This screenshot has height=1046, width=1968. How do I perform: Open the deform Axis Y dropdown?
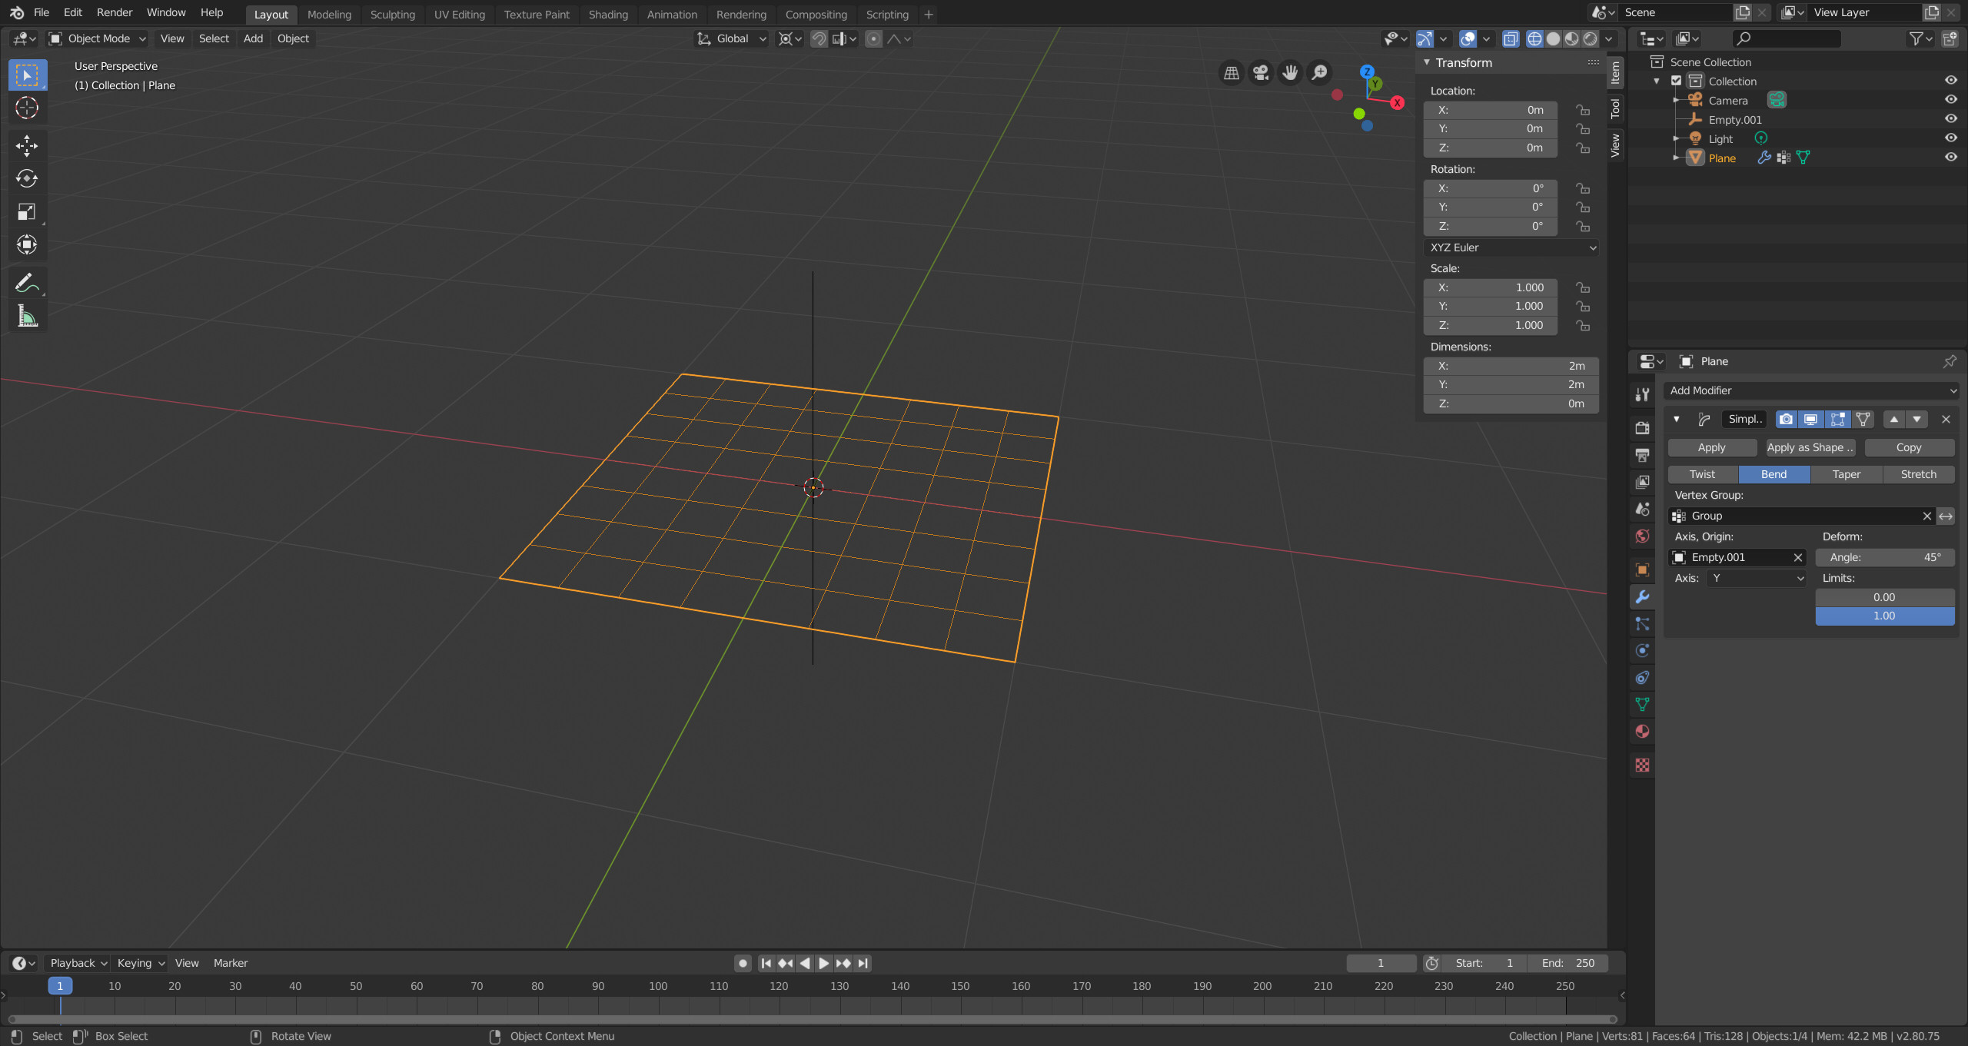pyautogui.click(x=1756, y=578)
